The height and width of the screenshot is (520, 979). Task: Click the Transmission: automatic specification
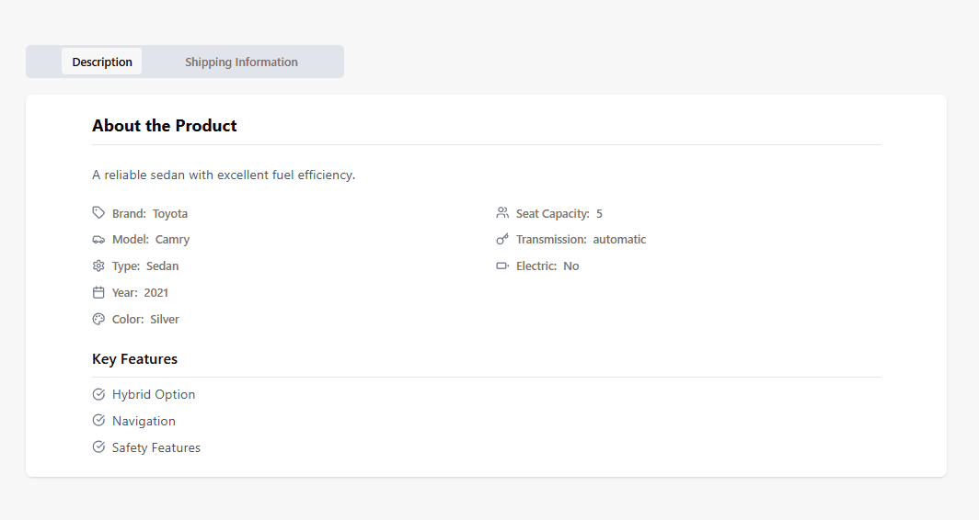click(x=581, y=240)
